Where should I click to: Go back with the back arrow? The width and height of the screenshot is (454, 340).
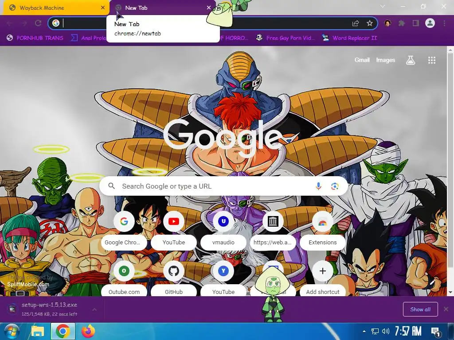tap(10, 23)
